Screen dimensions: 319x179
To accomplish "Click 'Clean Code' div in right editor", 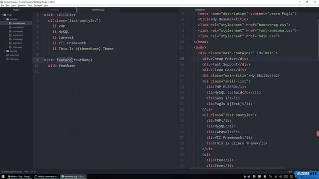I will click(x=224, y=70).
